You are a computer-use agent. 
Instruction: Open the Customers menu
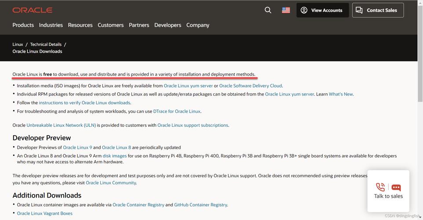[111, 25]
